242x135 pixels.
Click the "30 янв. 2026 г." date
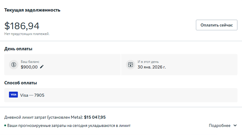click(x=152, y=67)
